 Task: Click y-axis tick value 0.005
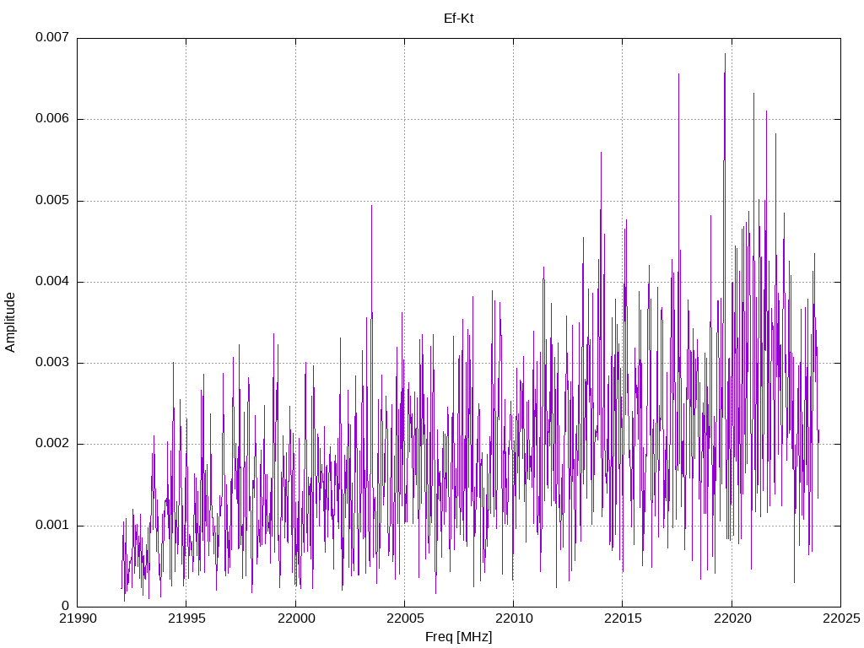click(52, 200)
